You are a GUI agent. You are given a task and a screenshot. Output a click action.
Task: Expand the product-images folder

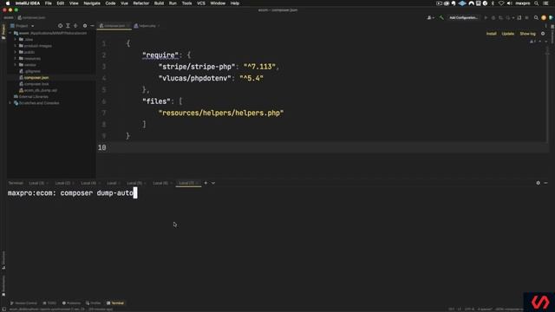point(16,46)
